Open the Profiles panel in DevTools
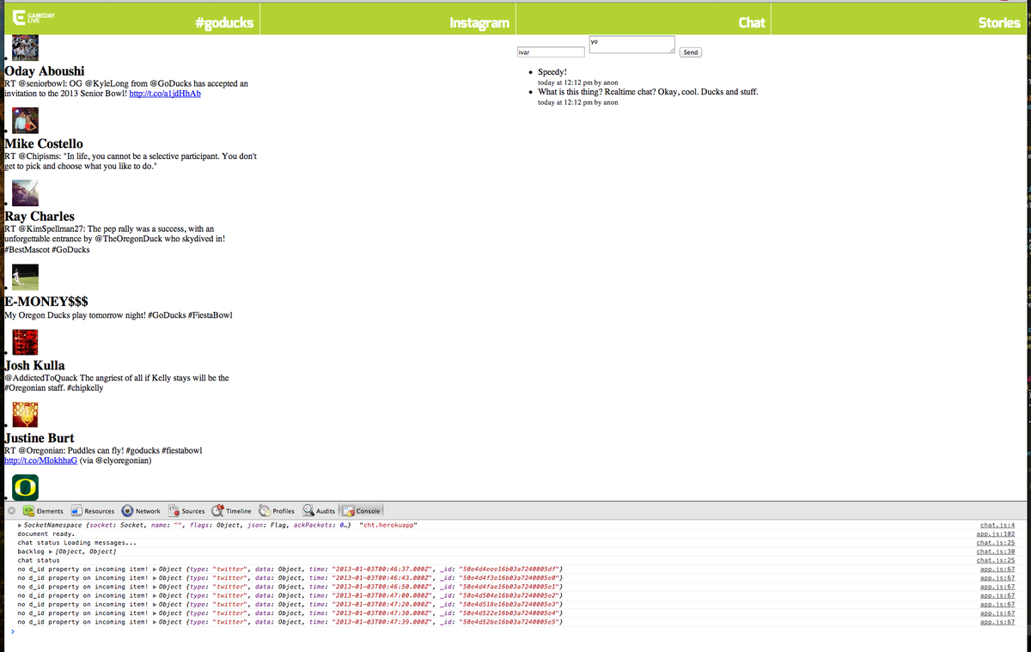 [277, 511]
